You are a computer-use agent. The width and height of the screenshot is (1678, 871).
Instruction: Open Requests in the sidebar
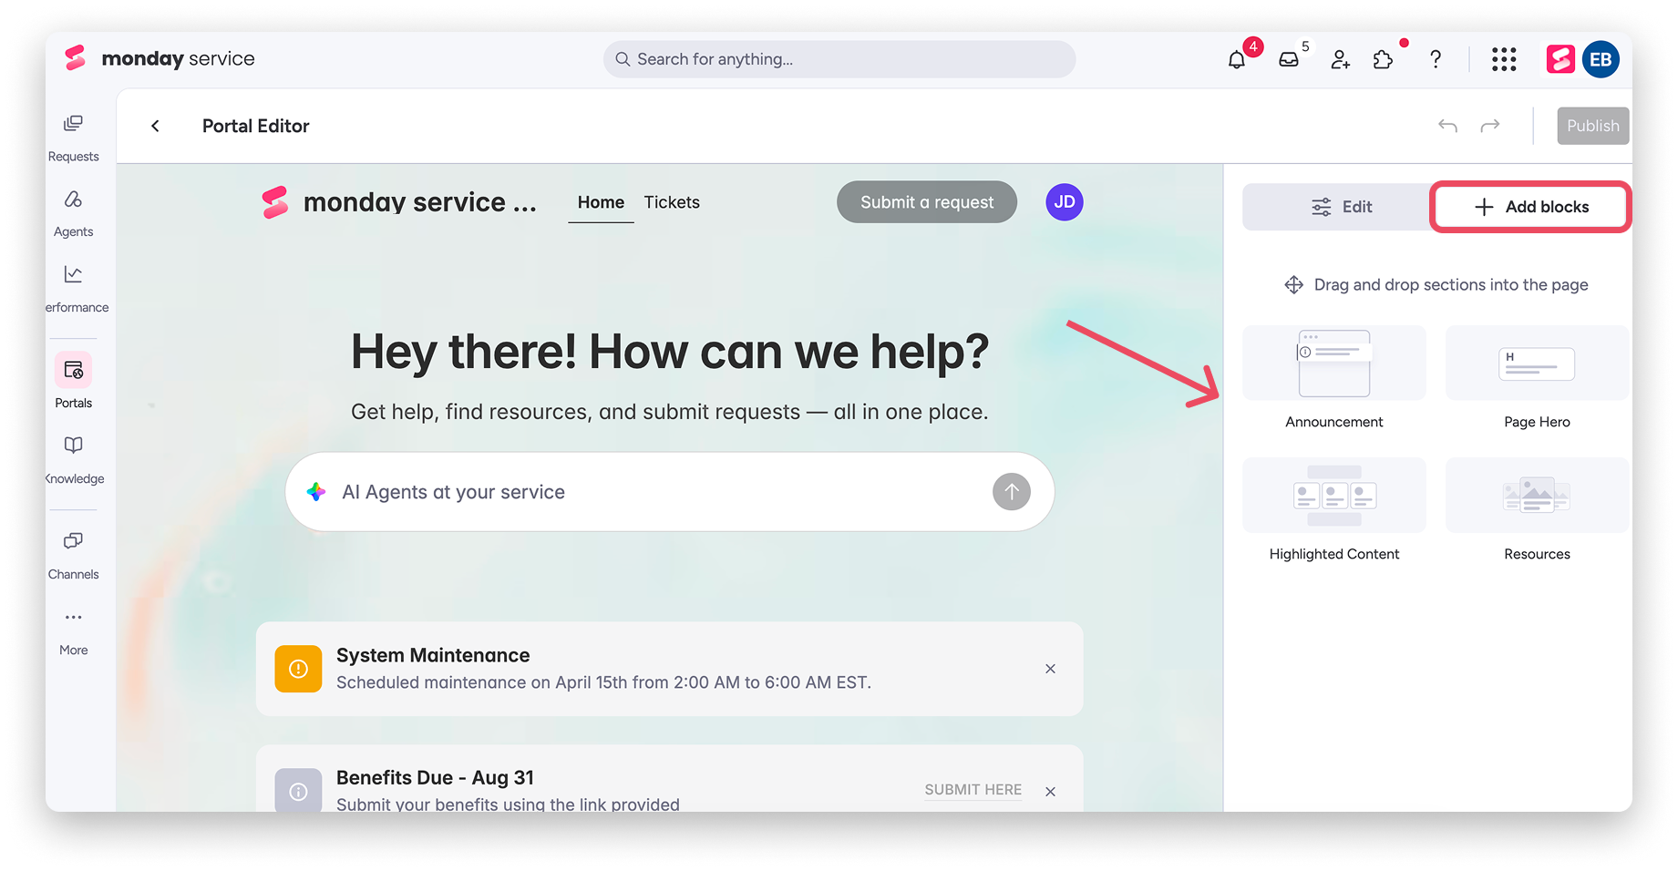[74, 138]
